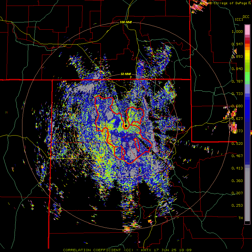Click the 0.253 legend value

click(x=237, y=206)
